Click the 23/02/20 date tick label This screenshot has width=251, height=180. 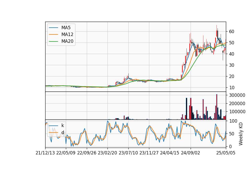[x=107, y=153]
